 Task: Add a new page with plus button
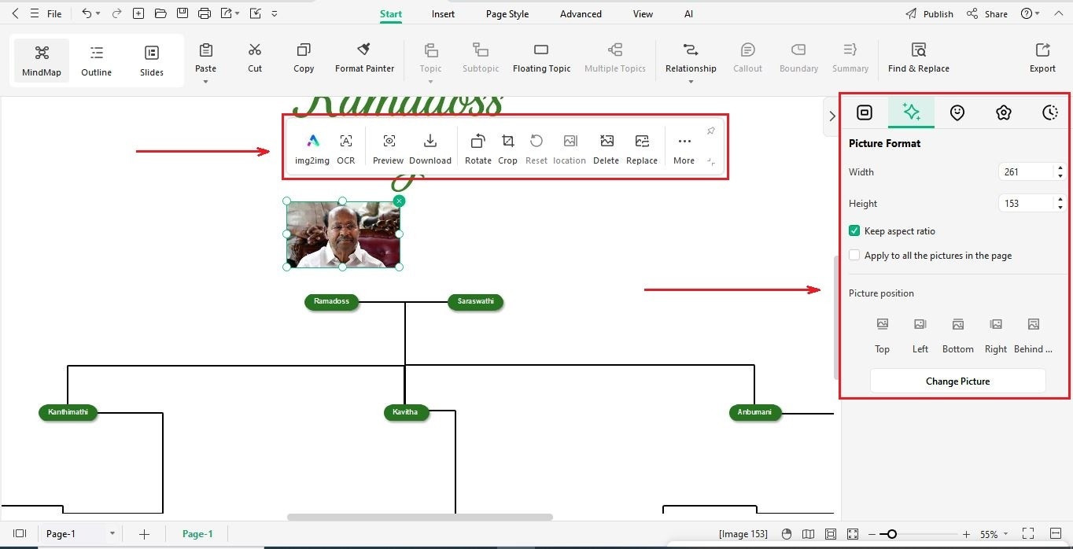(144, 534)
